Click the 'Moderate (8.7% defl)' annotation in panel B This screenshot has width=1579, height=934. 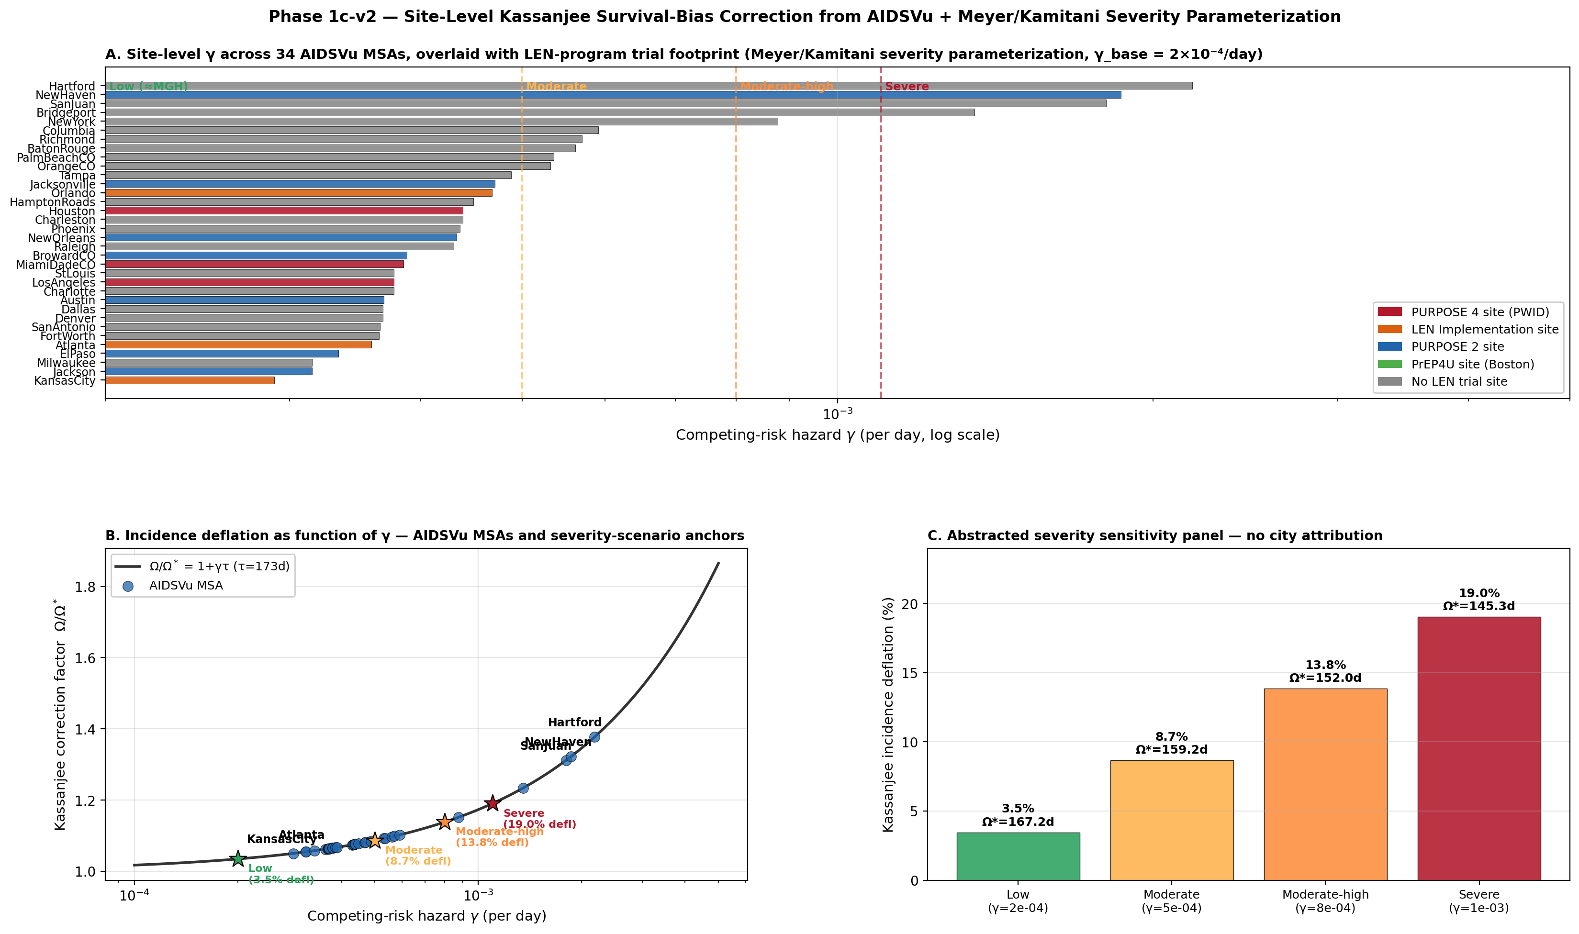click(418, 856)
